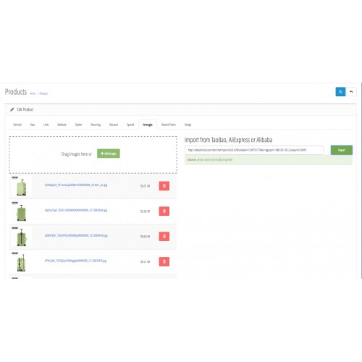362x362 pixels.
Task: Select the Option tab
Action: click(78, 125)
